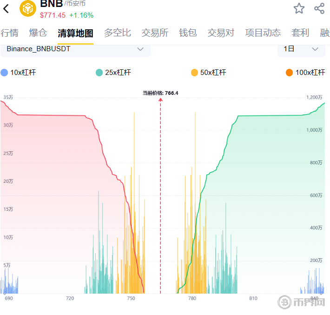Toggle the 50x杠杆 legend series
The height and width of the screenshot is (315, 330).
pos(209,73)
